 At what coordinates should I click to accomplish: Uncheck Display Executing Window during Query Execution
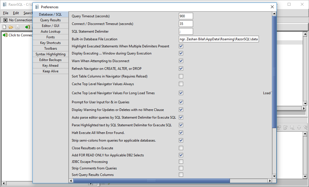[x=181, y=53]
